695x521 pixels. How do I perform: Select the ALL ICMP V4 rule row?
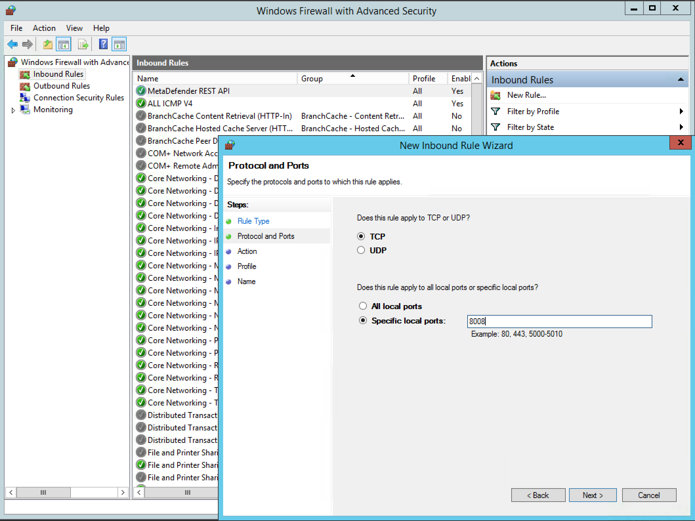(303, 103)
